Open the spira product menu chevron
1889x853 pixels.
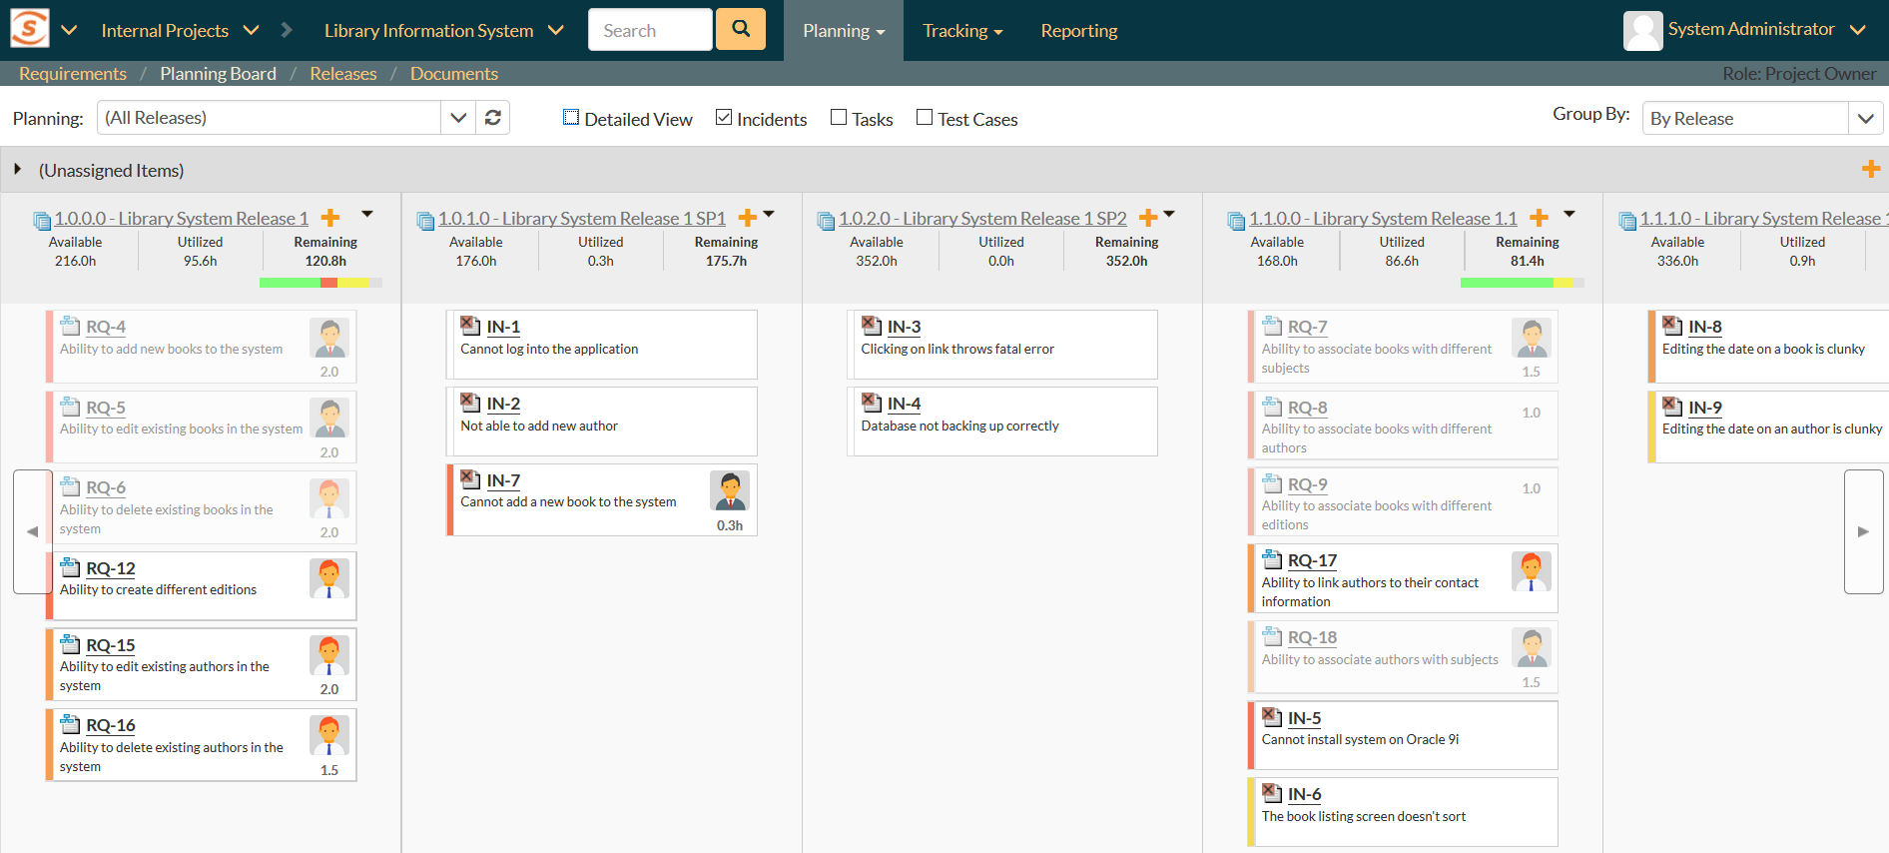point(69,30)
